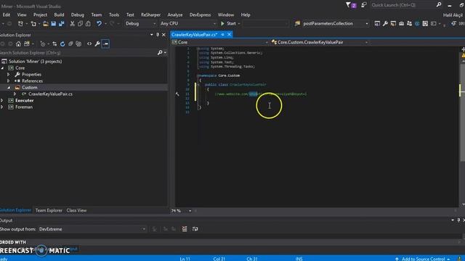The width and height of the screenshot is (465, 261).
Task: Open Pending Changes Filter in Solution Explorer
Action: pos(43,43)
